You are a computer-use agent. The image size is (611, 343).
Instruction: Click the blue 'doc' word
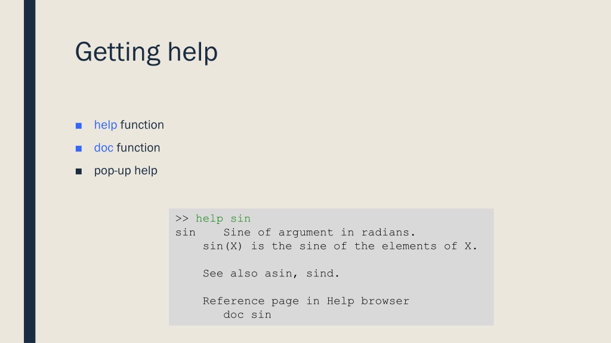tap(104, 148)
